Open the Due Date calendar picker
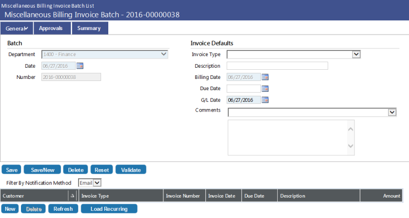Viewport: 409px width, 218px height. coord(265,89)
